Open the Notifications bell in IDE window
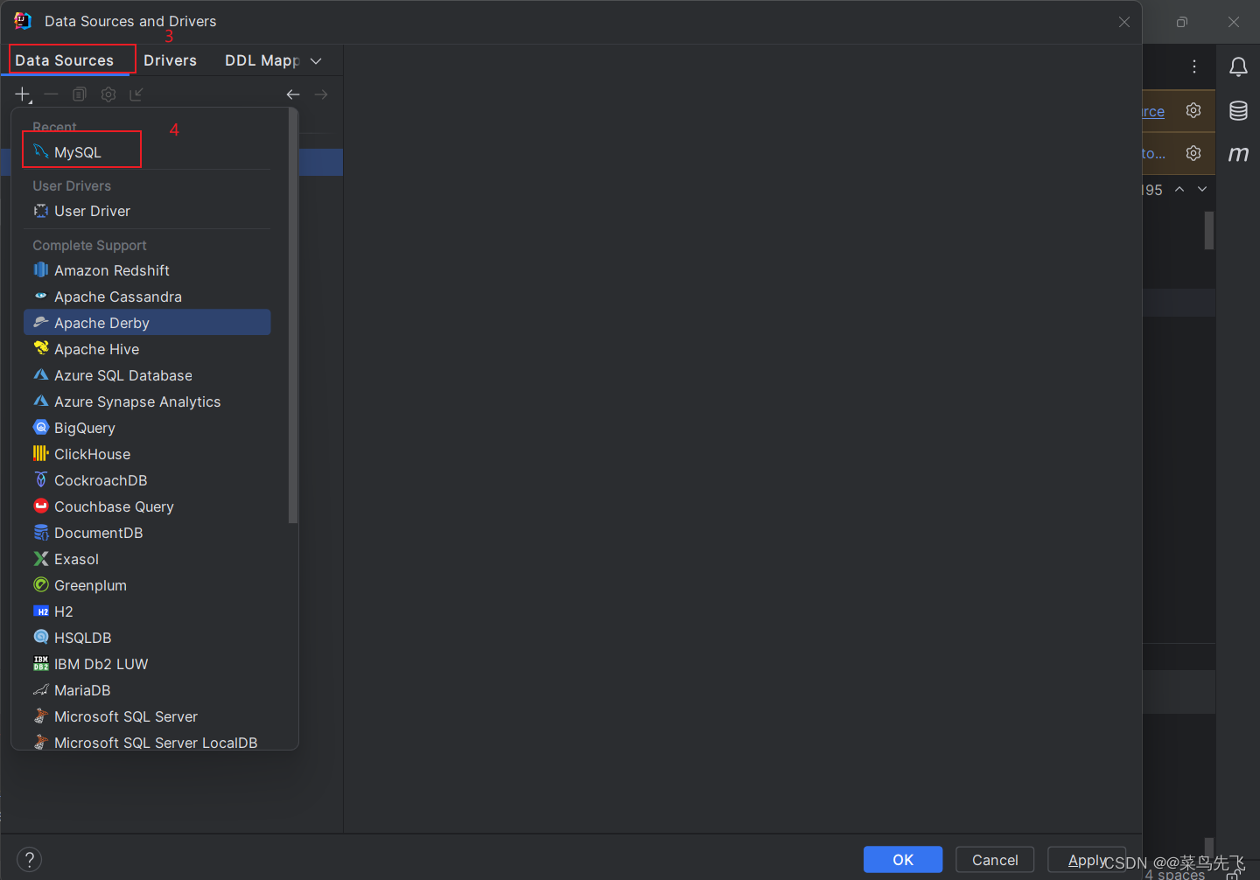 click(x=1238, y=66)
